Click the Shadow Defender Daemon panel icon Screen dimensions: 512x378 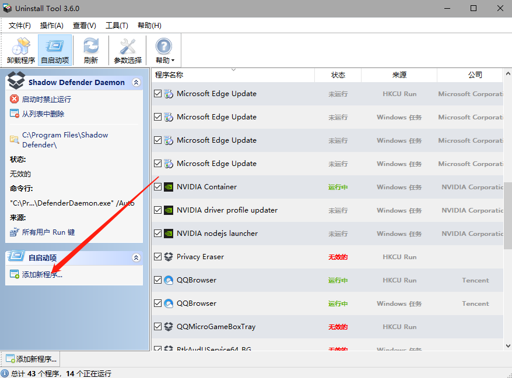16,80
